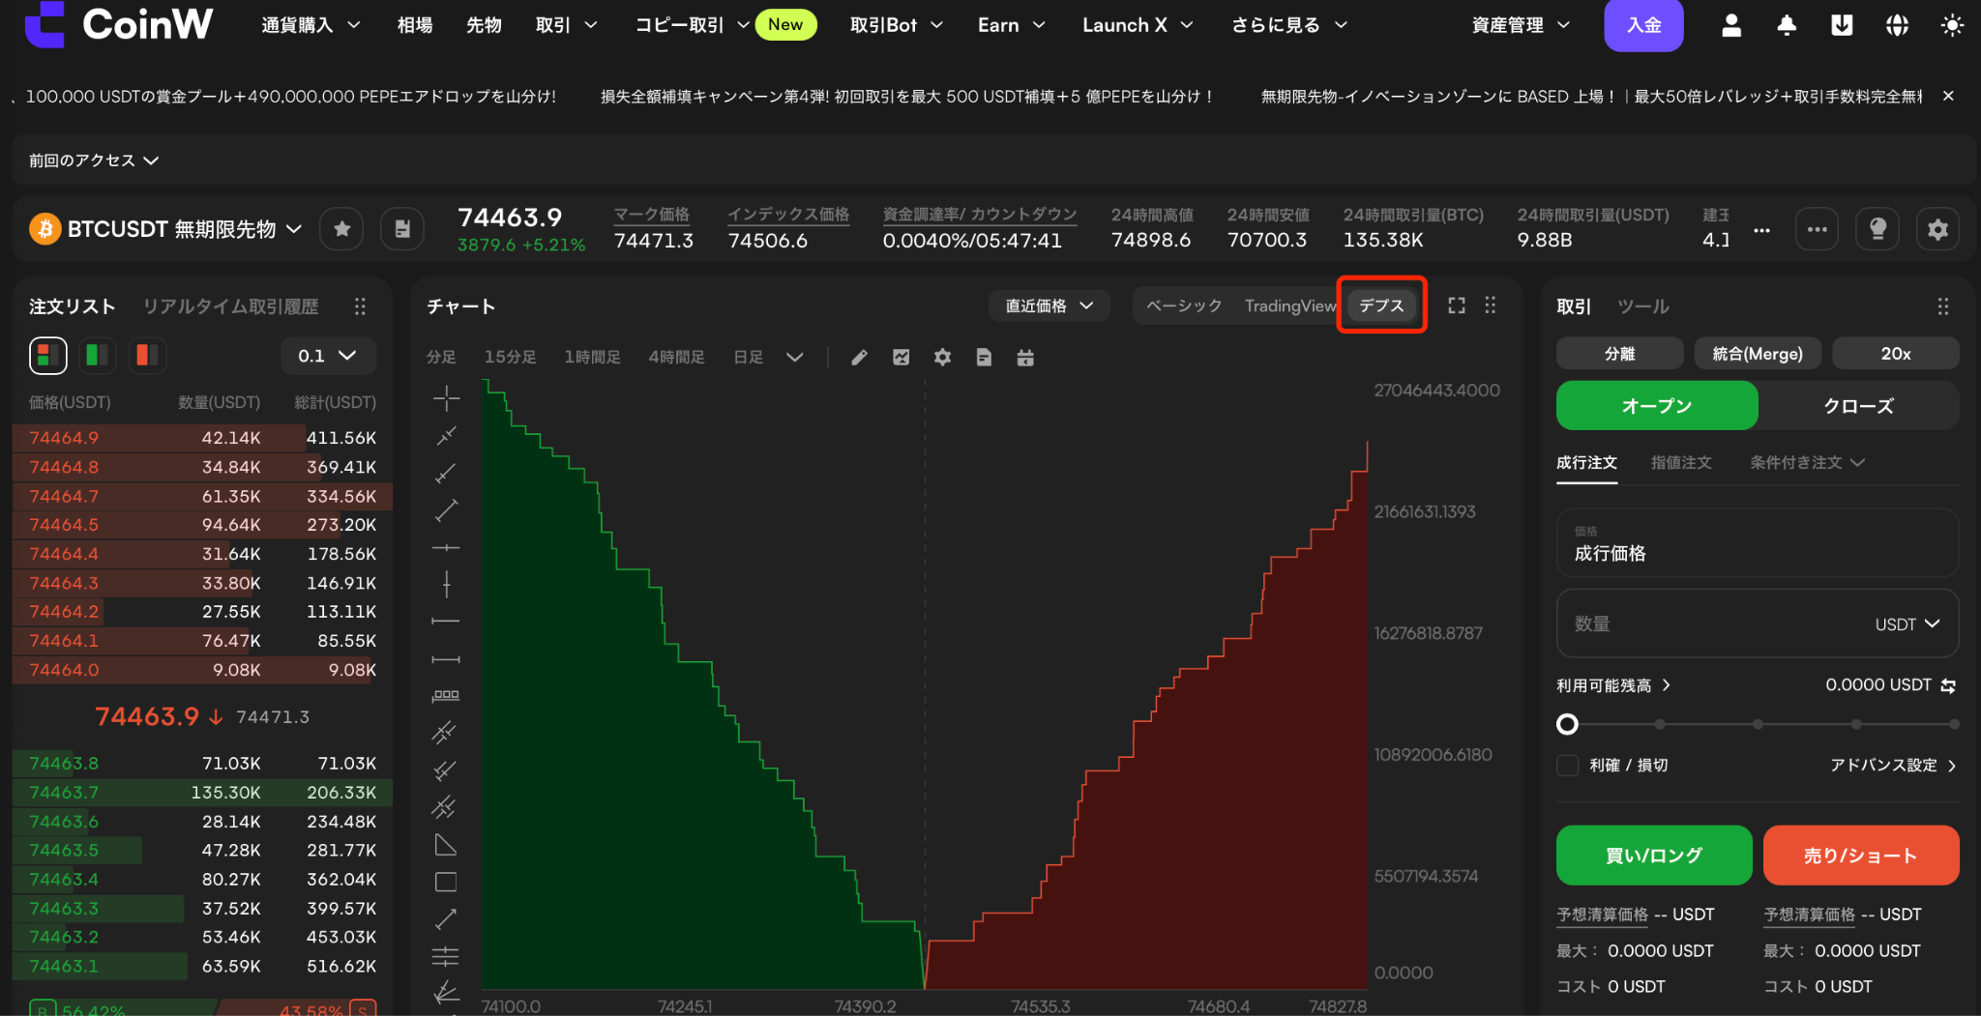
Task: Open the ツール tab
Action: click(x=1643, y=306)
